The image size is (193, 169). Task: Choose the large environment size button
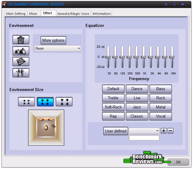click(64, 102)
